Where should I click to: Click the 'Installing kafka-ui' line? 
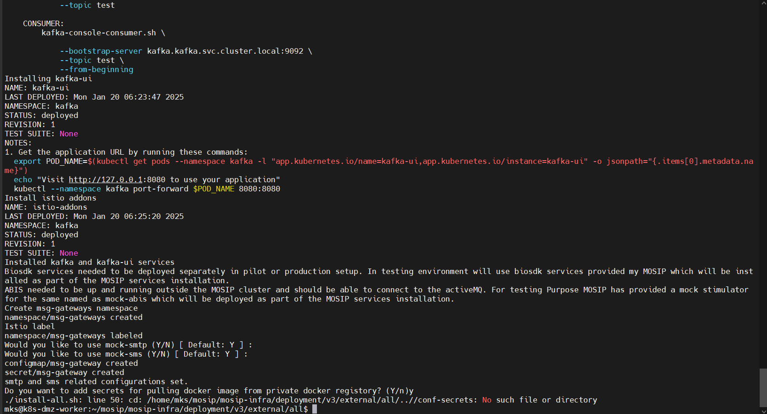pos(48,78)
